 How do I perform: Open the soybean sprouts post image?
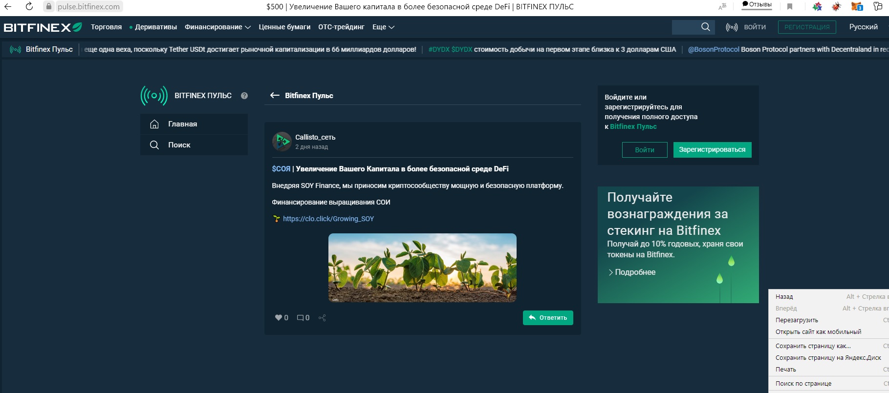[x=422, y=268]
